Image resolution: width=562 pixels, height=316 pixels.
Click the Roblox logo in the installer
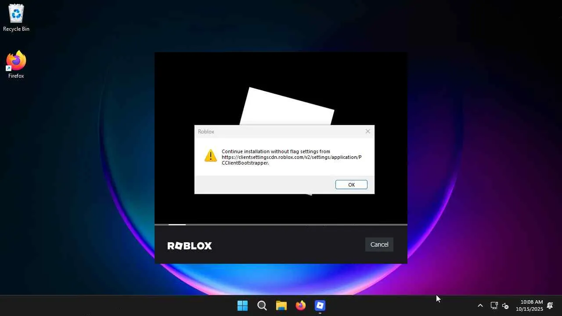click(x=190, y=246)
